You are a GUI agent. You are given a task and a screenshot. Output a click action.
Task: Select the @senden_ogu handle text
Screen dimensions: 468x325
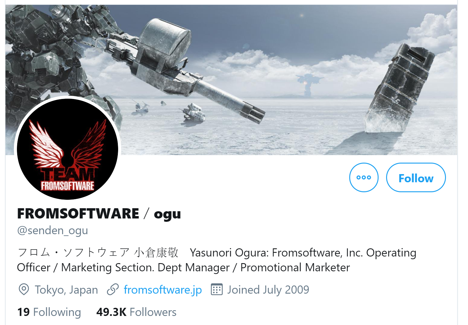click(x=53, y=231)
